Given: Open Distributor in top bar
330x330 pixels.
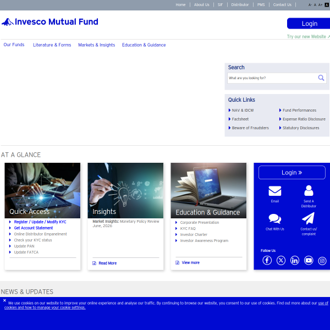Looking at the screenshot, I should tap(240, 4).
